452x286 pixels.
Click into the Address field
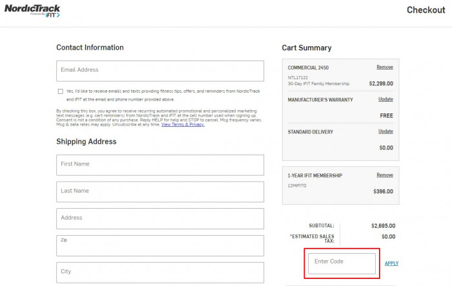click(x=160, y=219)
